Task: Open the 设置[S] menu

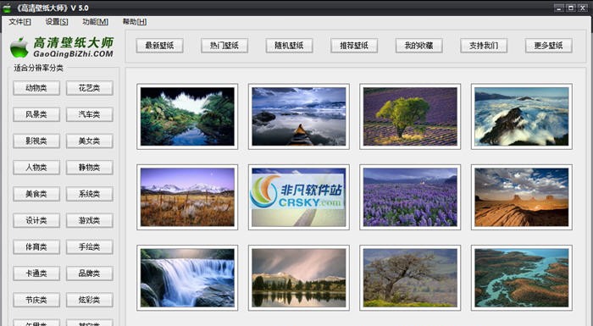Action: (x=57, y=22)
